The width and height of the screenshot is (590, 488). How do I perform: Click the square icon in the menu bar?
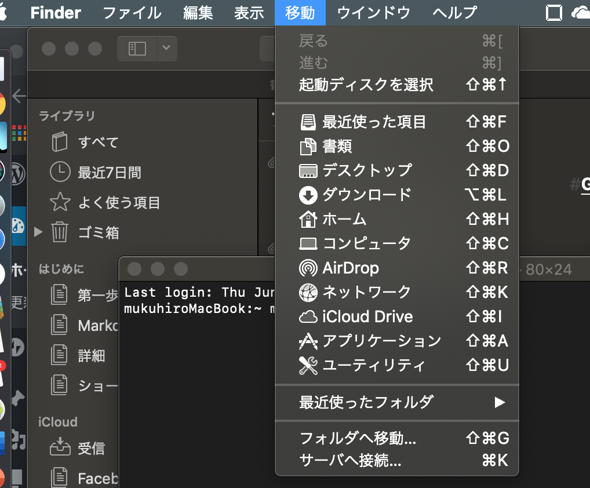pyautogui.click(x=554, y=13)
